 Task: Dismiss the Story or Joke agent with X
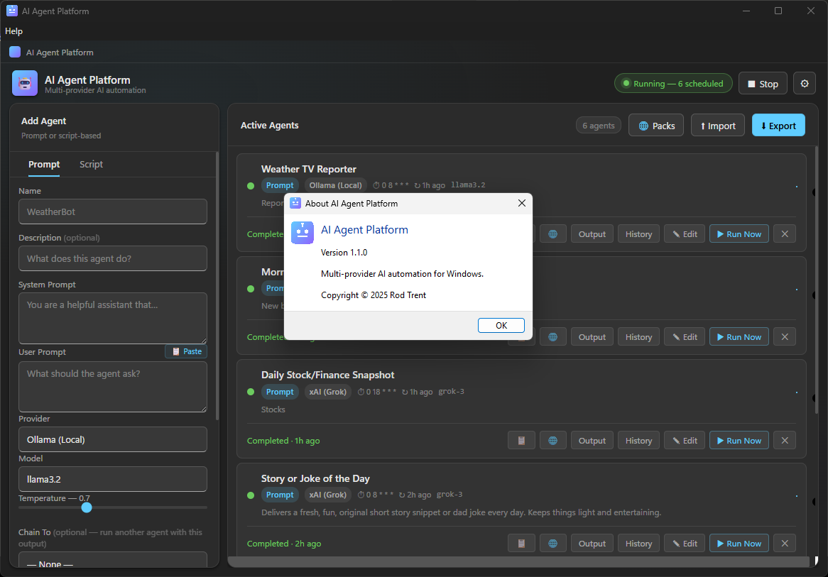784,543
